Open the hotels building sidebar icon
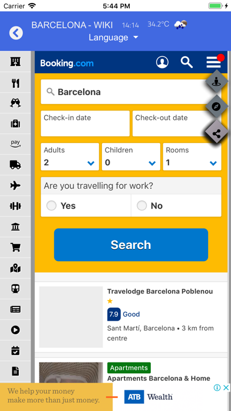The height and width of the screenshot is (411, 231). 15,61
